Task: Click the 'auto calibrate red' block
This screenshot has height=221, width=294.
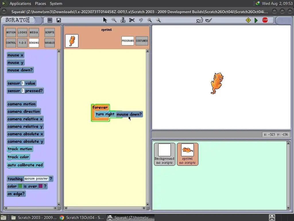Action: [25, 165]
